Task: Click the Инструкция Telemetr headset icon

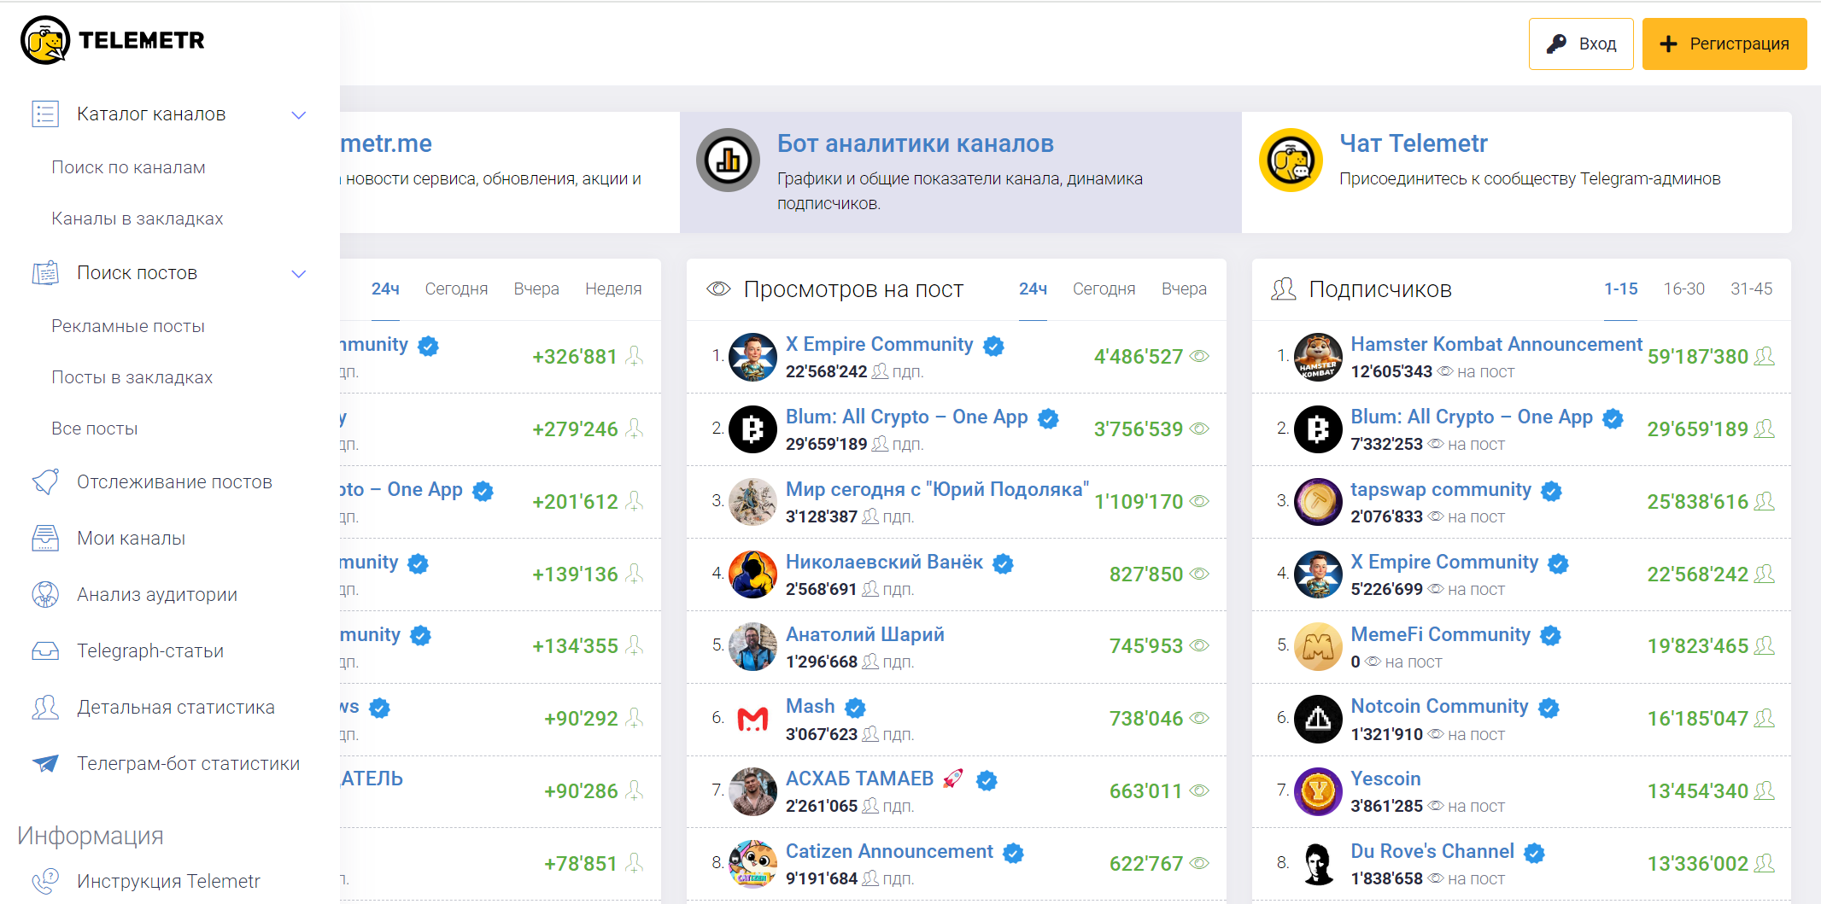Action: click(x=45, y=880)
